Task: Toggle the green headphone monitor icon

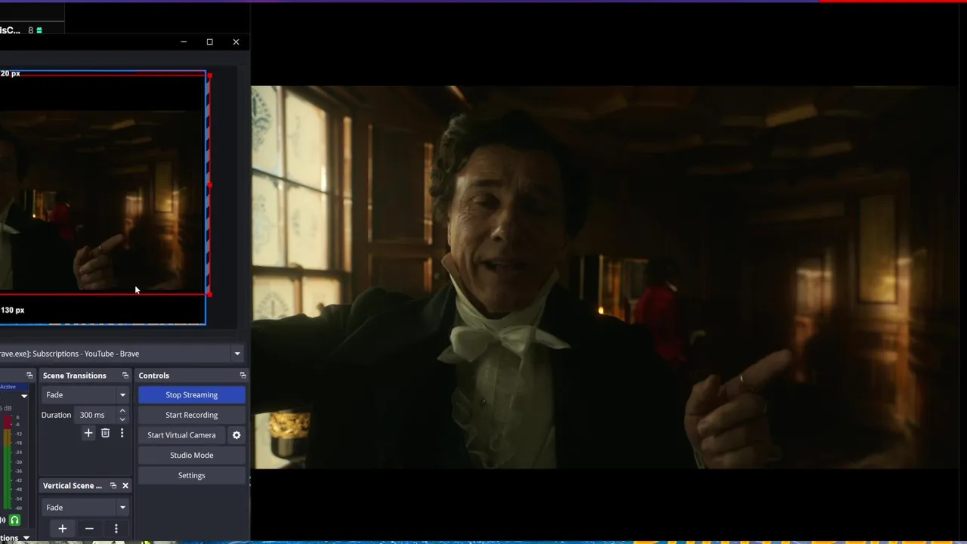Action: [x=14, y=520]
